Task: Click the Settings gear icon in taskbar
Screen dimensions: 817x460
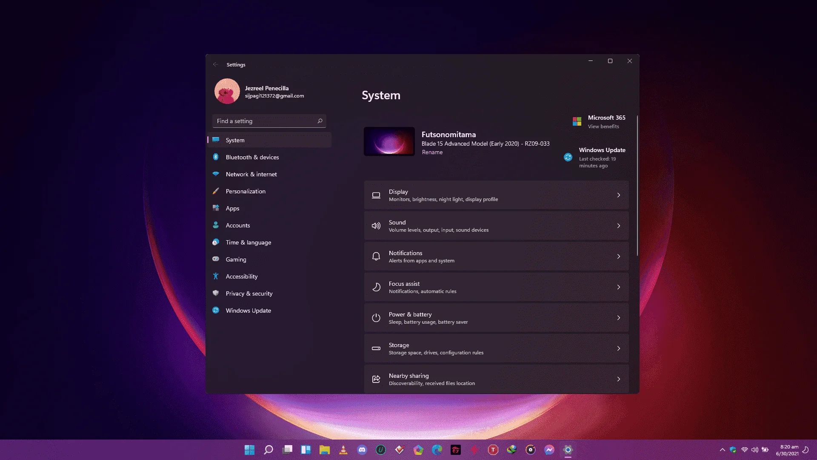Action: click(568, 450)
